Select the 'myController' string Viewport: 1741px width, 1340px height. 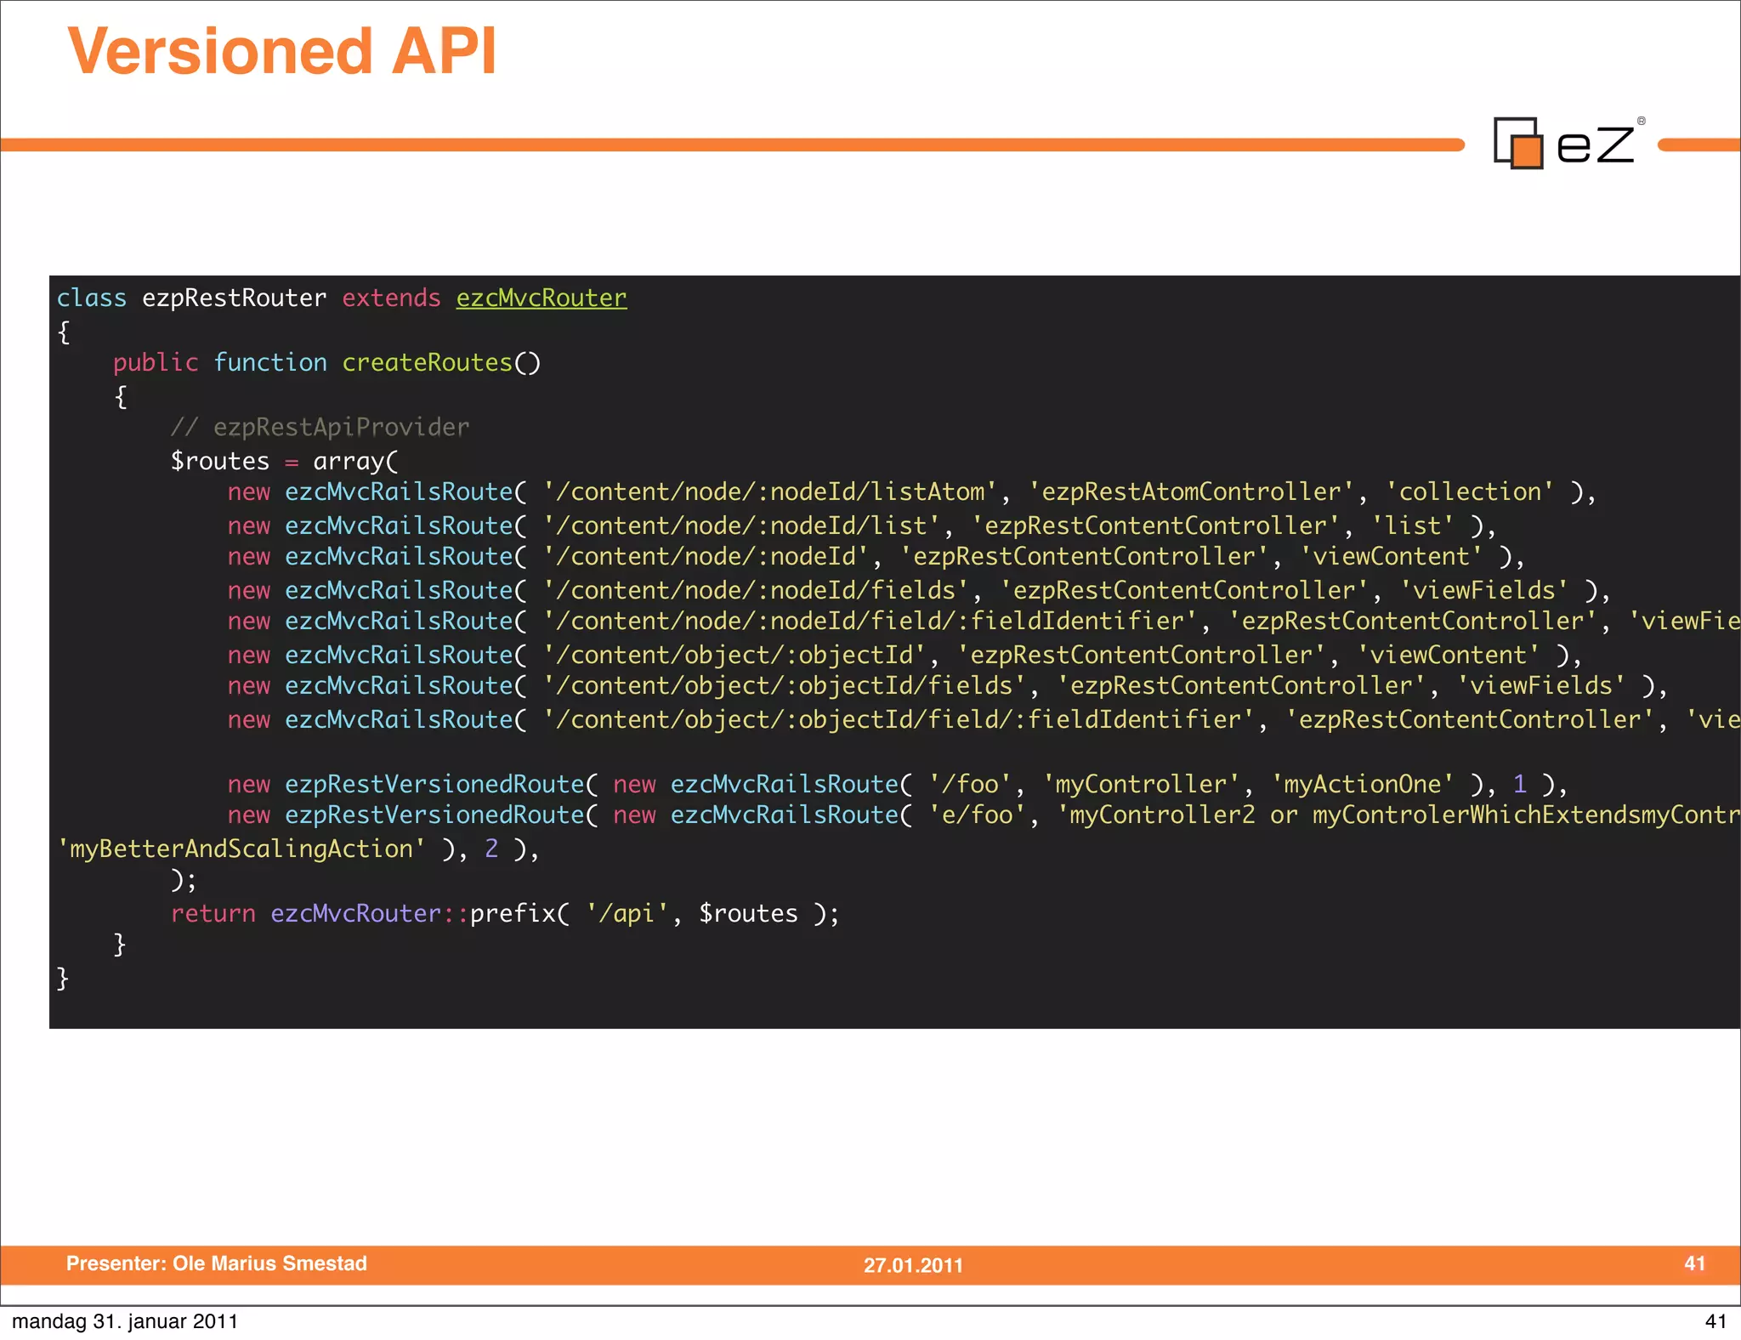tap(1141, 784)
